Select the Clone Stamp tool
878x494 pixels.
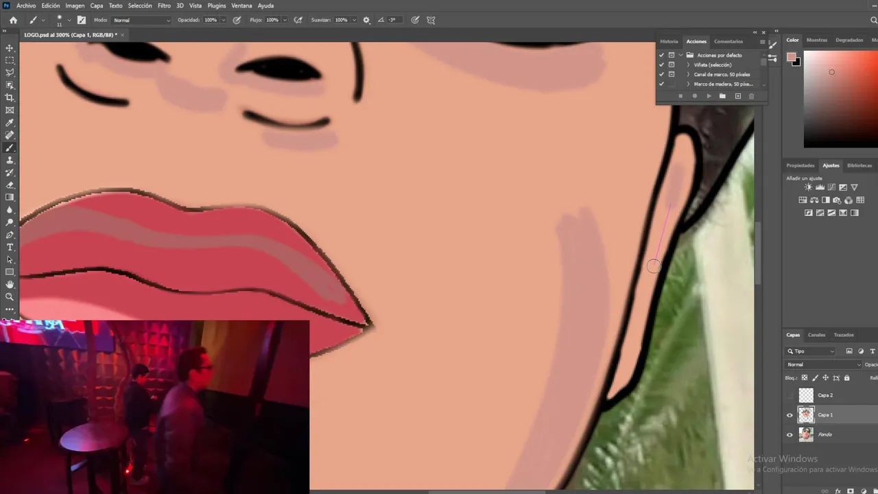[x=10, y=160]
